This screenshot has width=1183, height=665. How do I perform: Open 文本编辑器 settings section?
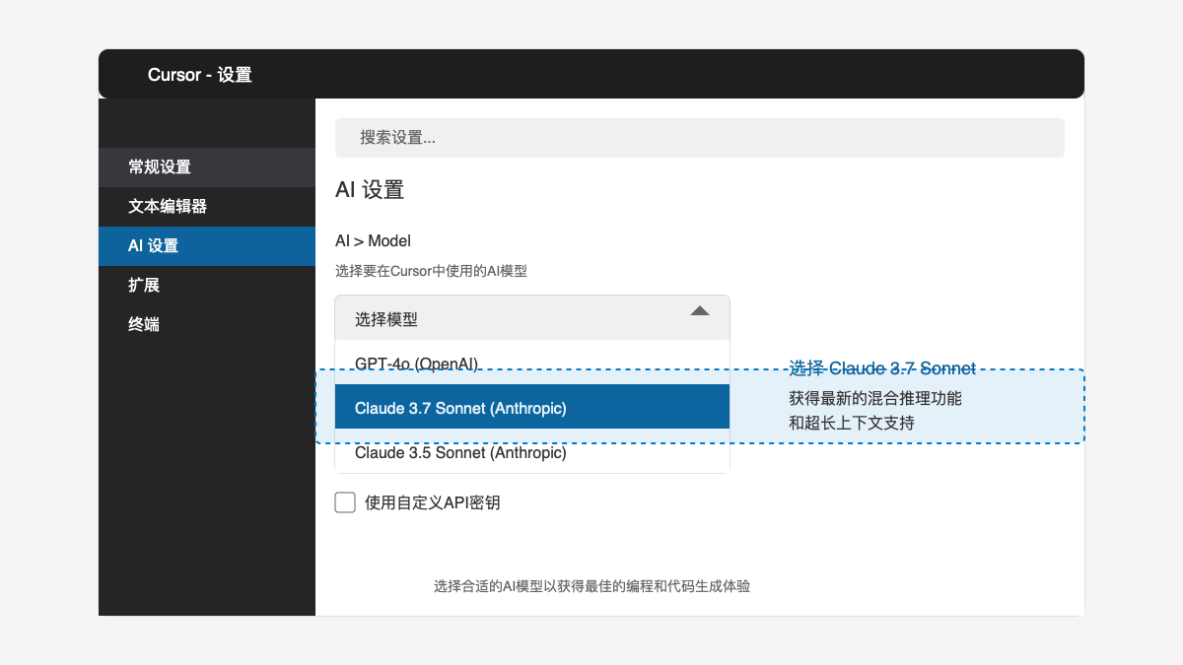pos(207,207)
